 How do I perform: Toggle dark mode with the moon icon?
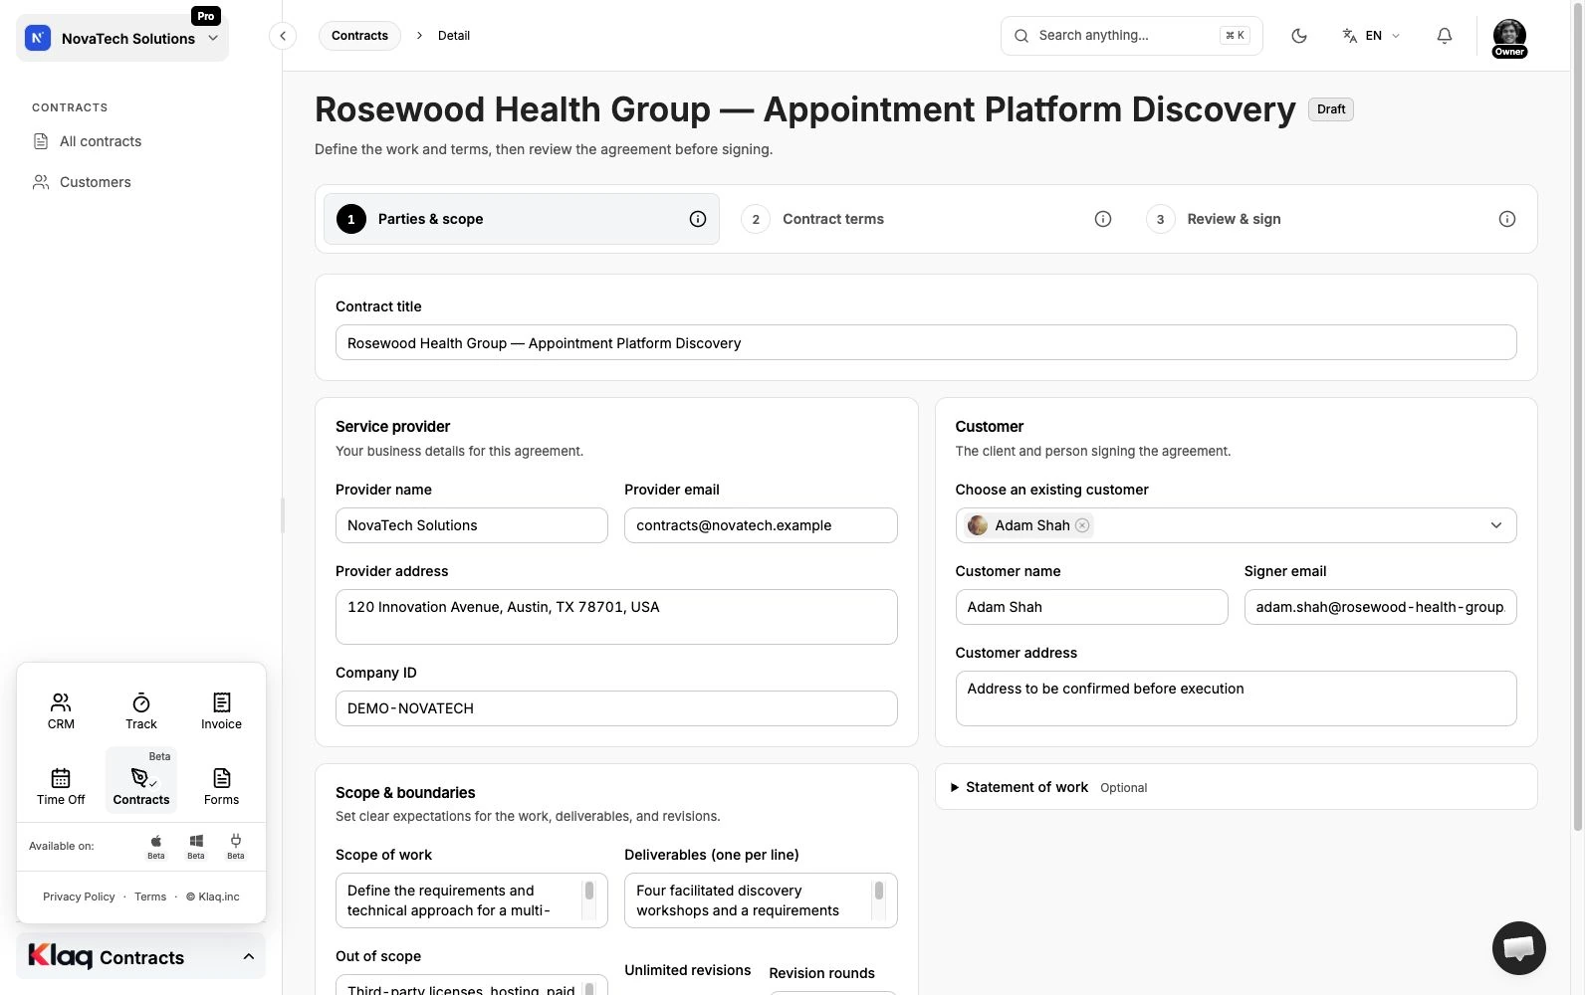1298,36
